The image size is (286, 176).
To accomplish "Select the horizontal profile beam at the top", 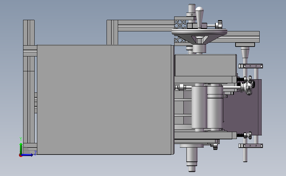I will pos(146,25).
